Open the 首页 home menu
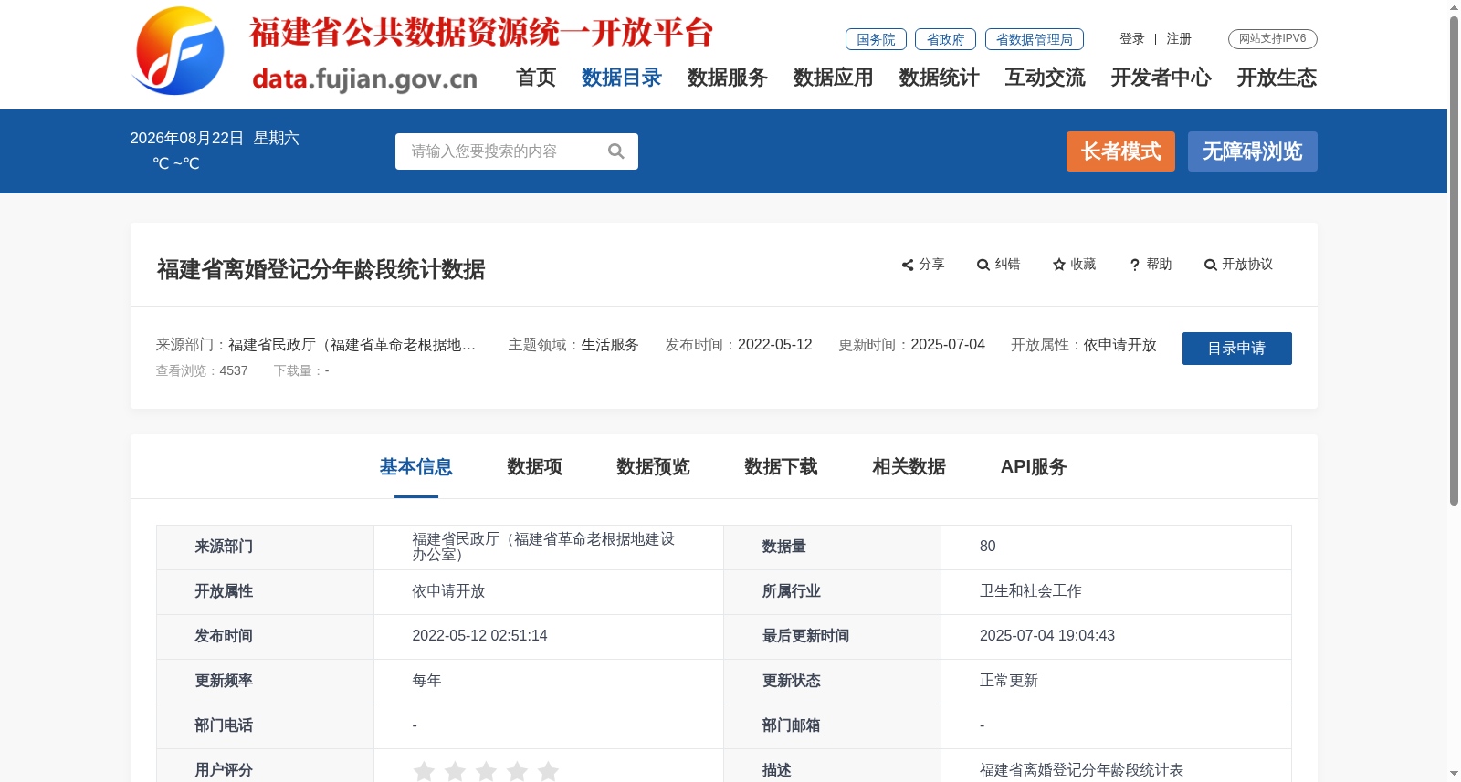This screenshot has width=1461, height=782. point(536,78)
